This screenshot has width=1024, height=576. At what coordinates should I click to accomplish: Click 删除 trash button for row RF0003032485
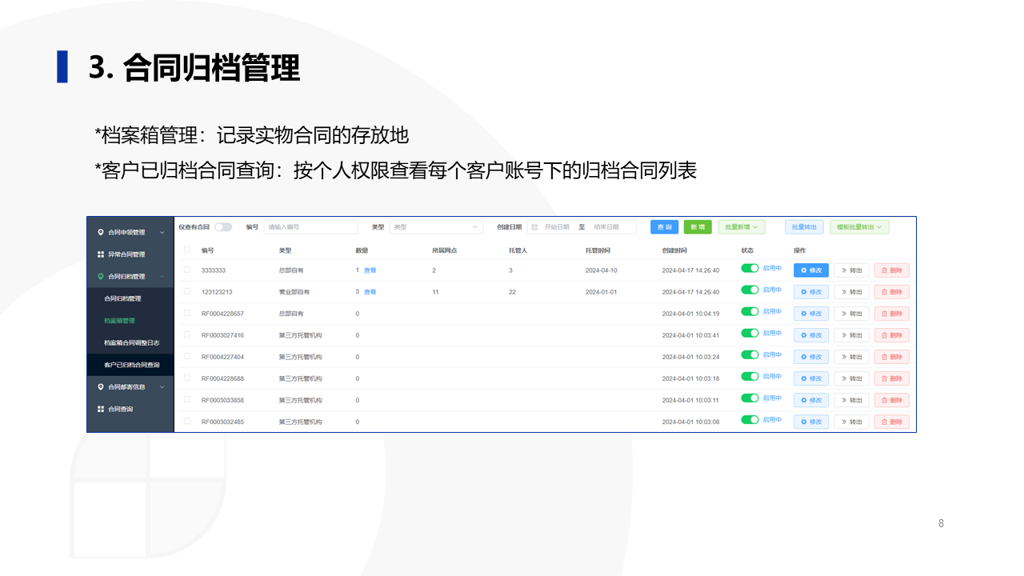(x=892, y=422)
